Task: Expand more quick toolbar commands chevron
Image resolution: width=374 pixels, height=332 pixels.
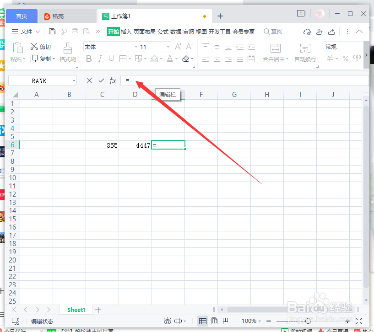Action: (98, 32)
